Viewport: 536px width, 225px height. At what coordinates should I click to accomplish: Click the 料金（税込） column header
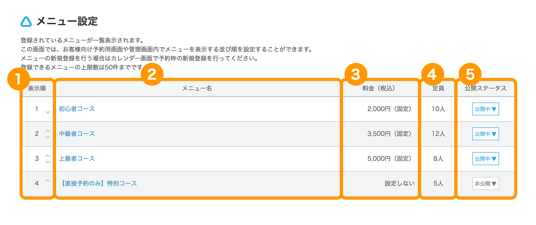pos(379,88)
